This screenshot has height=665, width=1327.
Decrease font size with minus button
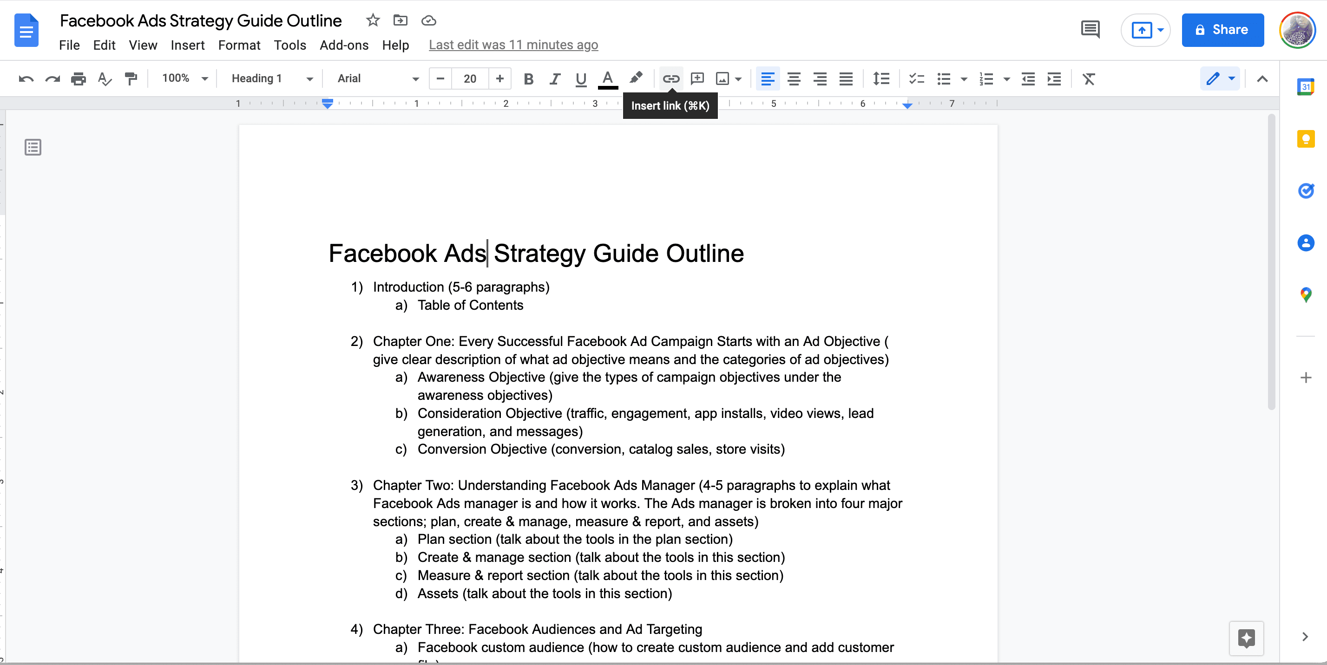(x=440, y=79)
